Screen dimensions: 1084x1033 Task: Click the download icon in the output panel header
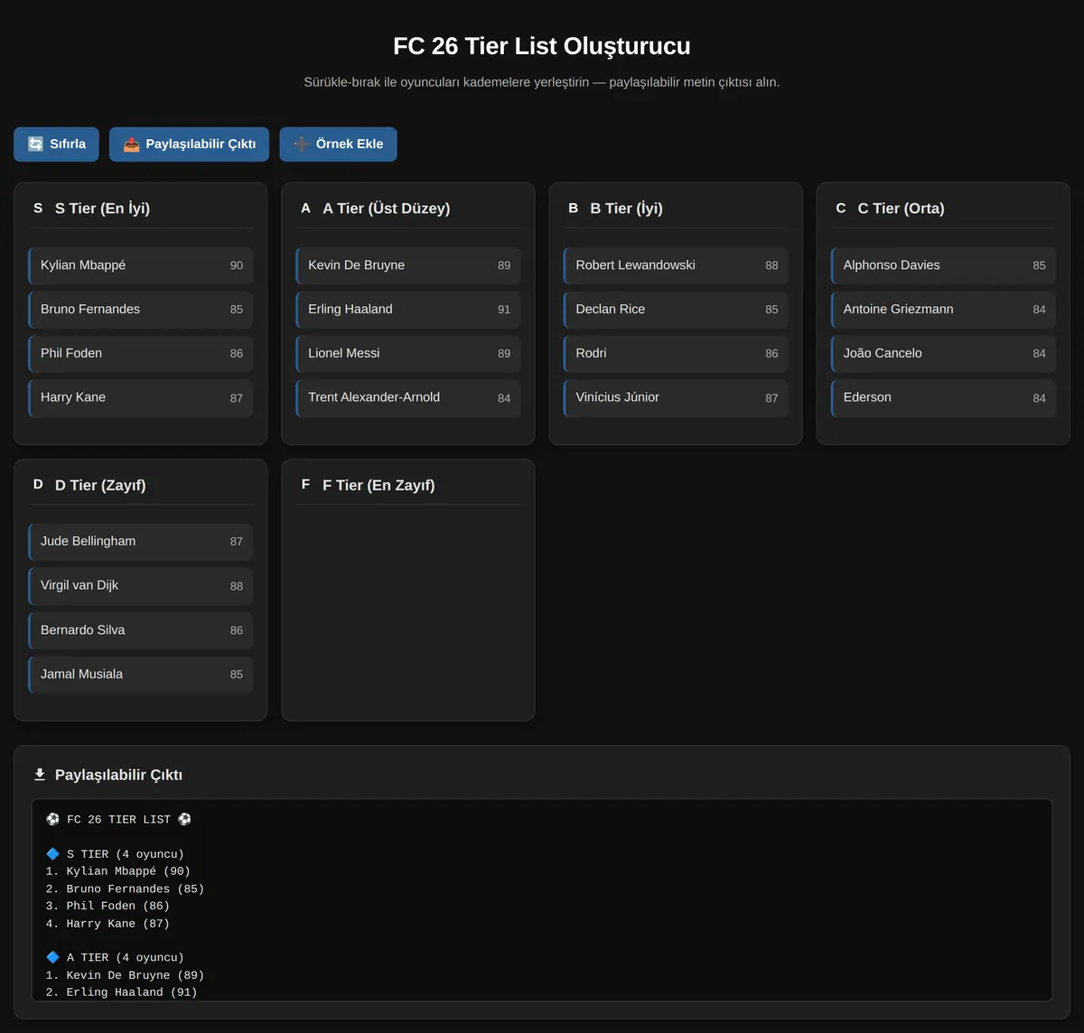[x=39, y=775]
